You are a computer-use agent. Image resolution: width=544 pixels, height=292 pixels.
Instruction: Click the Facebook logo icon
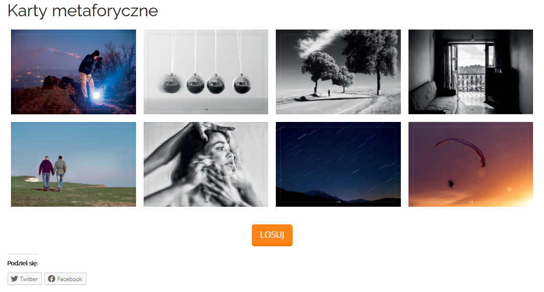point(52,279)
